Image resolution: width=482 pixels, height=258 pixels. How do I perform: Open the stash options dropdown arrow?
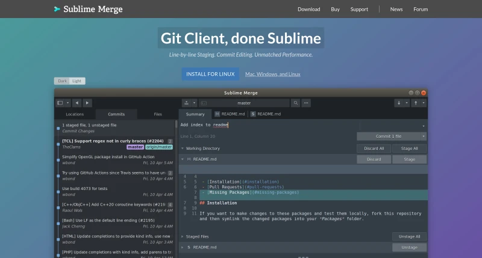pyautogui.click(x=194, y=103)
